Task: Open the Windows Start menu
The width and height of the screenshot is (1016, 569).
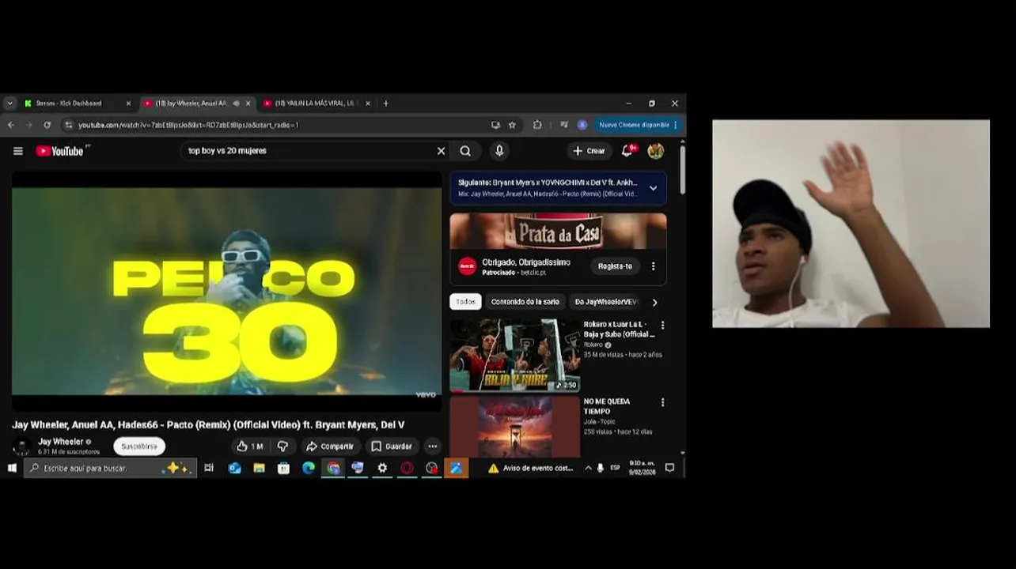Action: pos(12,468)
